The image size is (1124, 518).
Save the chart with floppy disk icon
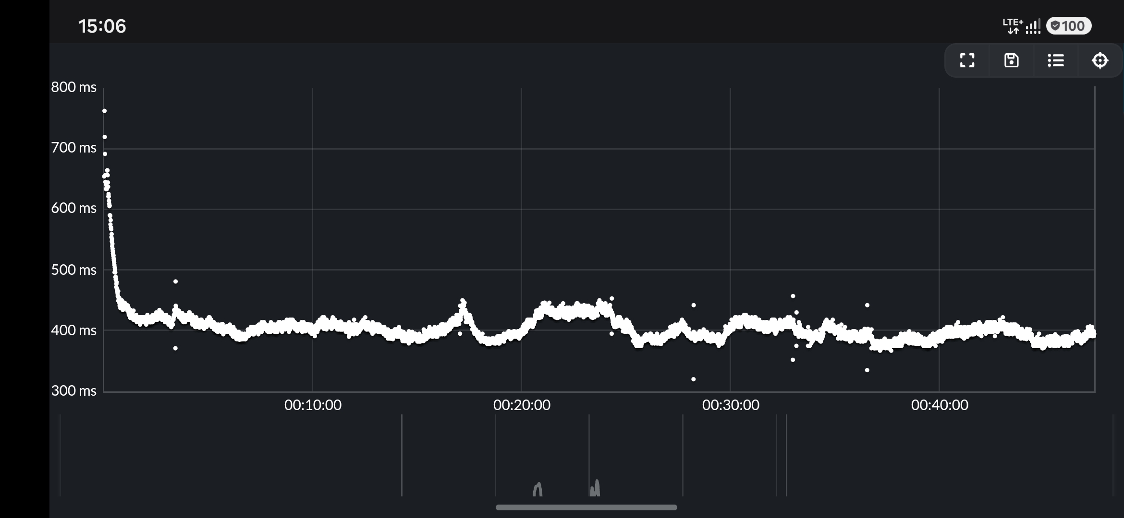tap(1011, 60)
